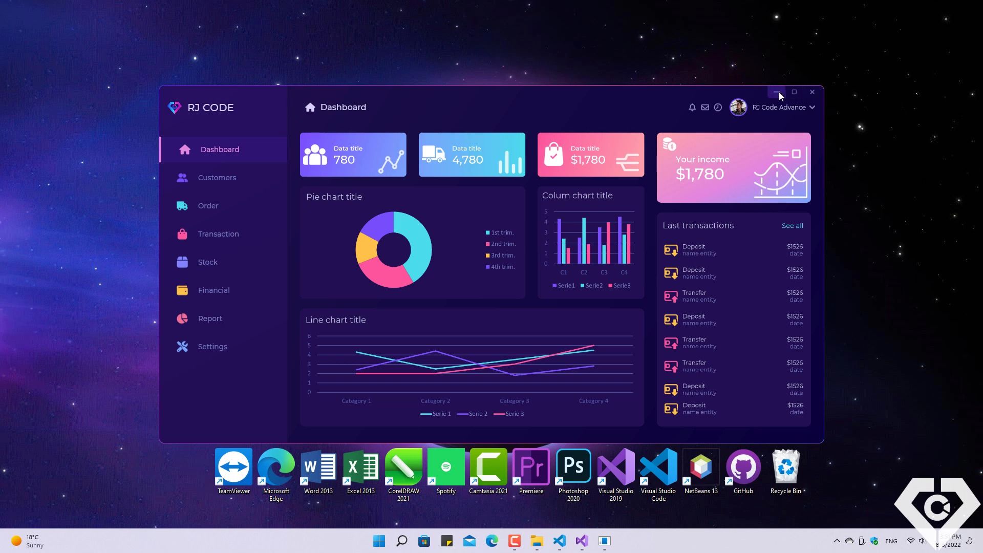Open GitHub desktop shortcut icon
The image size is (983, 553).
[x=743, y=467]
